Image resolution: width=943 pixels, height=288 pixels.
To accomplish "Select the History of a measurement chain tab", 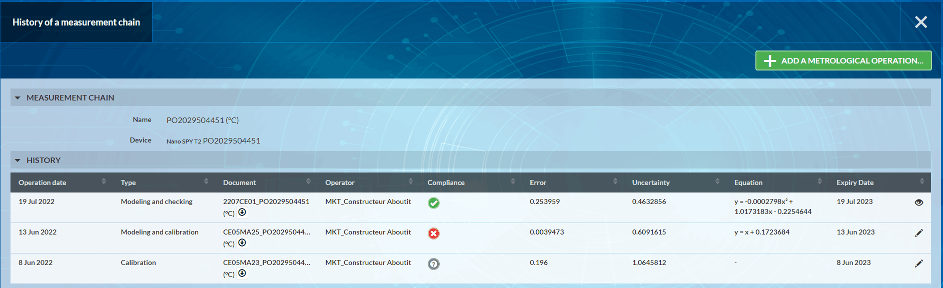I will [76, 22].
